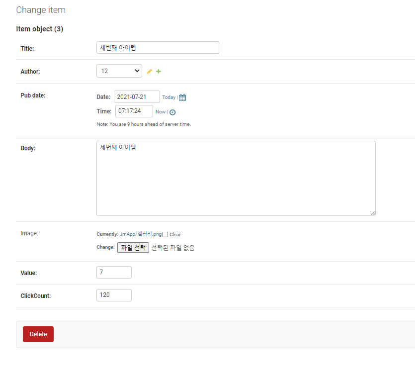415x382 pixels.
Task: Click the 선택된 파일 없음 text
Action: 173,248
